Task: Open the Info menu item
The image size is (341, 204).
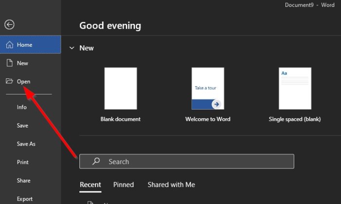Action: point(22,107)
